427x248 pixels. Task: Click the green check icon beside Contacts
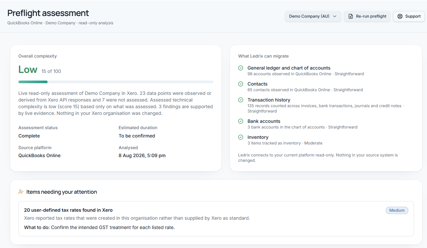(x=241, y=84)
